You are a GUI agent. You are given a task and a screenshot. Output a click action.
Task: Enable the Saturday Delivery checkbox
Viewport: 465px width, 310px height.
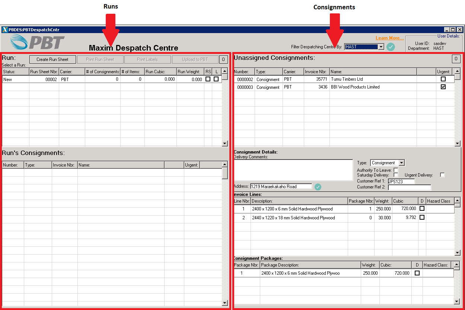(396, 175)
